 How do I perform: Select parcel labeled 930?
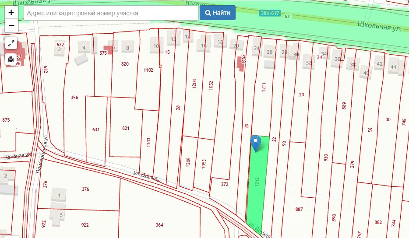[326, 157]
